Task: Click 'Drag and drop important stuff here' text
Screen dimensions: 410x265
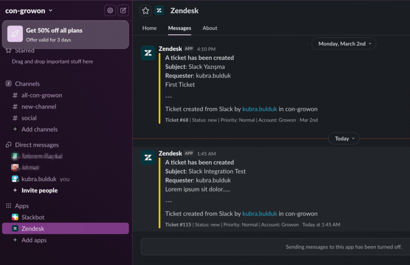Action: [52, 62]
